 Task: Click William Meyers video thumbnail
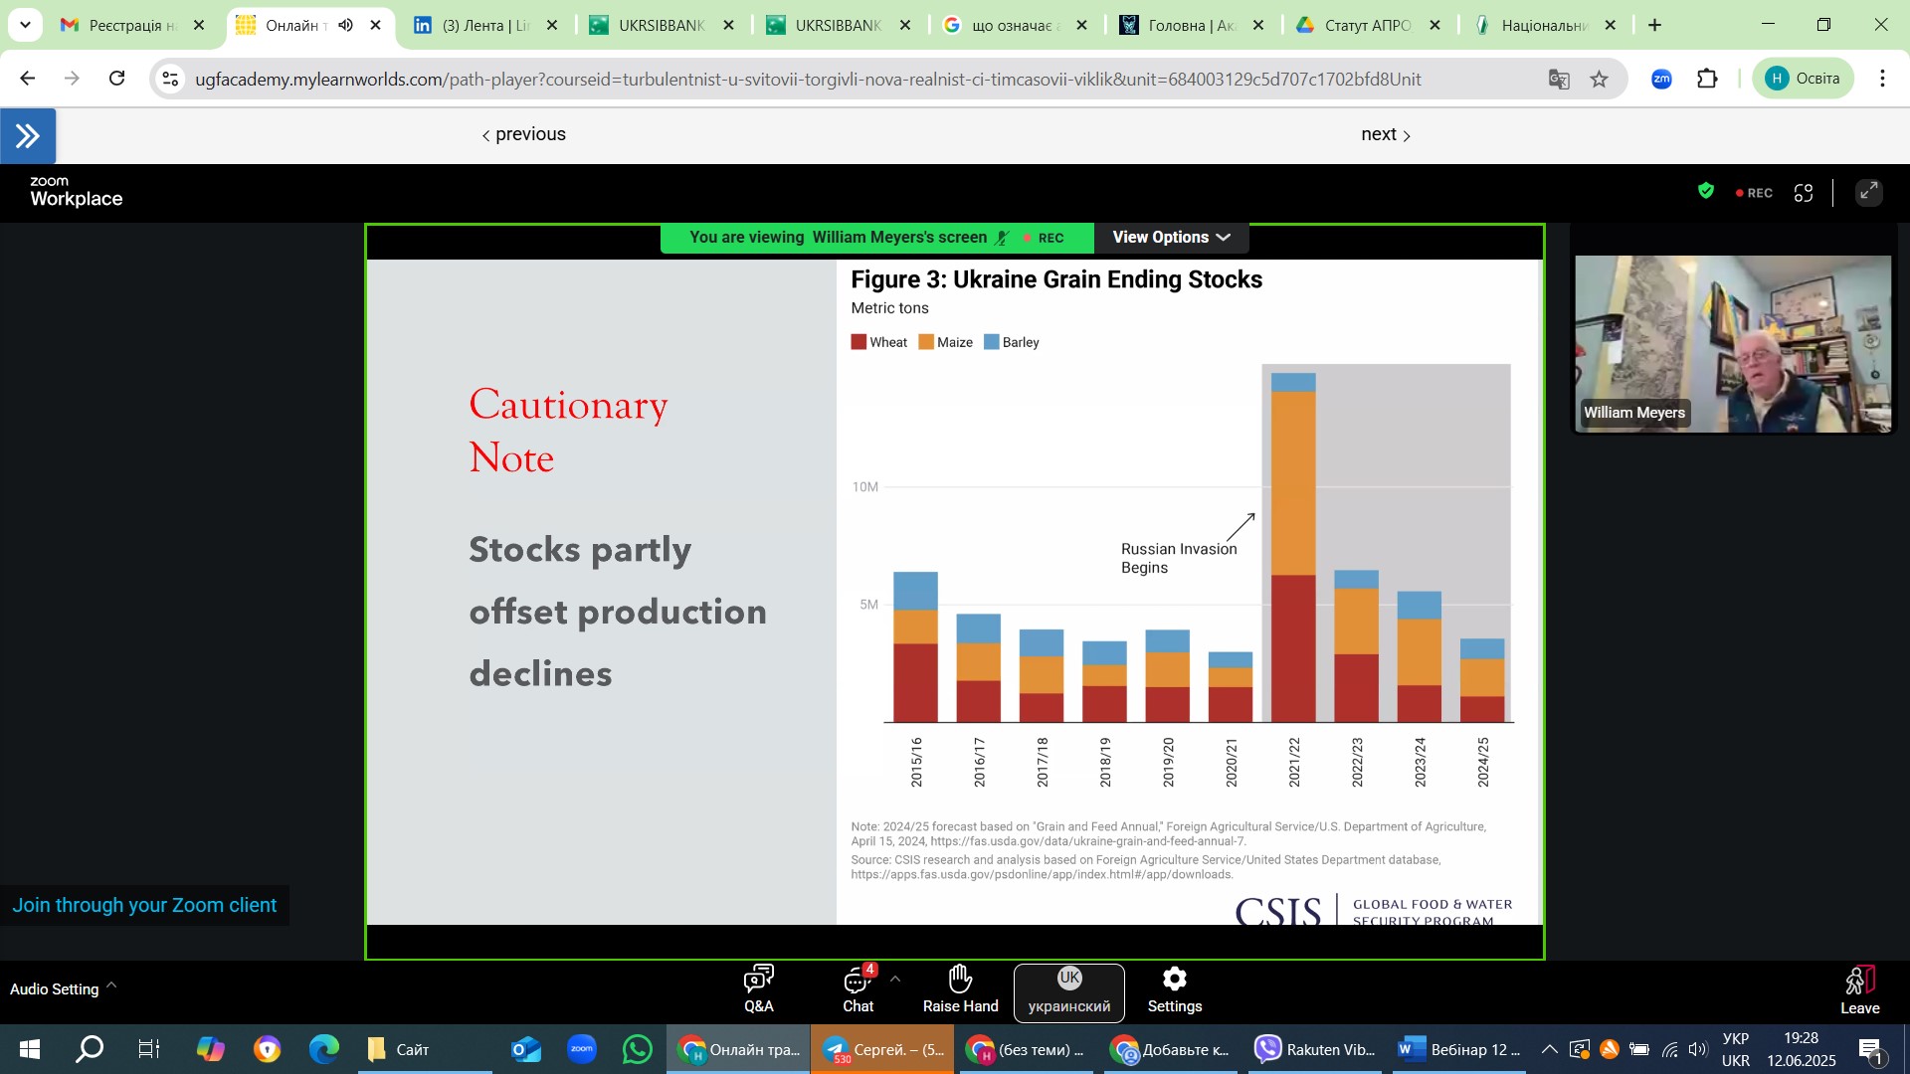(x=1733, y=343)
